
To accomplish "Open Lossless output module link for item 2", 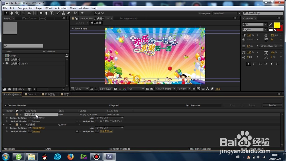I will pos(36,131).
